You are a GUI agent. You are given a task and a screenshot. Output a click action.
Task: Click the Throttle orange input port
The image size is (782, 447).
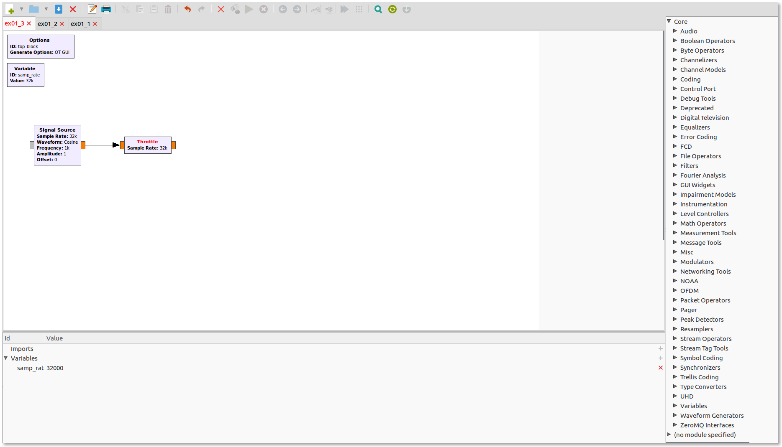pyautogui.click(x=122, y=145)
